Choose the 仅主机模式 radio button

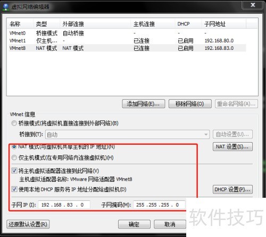(x=14, y=157)
